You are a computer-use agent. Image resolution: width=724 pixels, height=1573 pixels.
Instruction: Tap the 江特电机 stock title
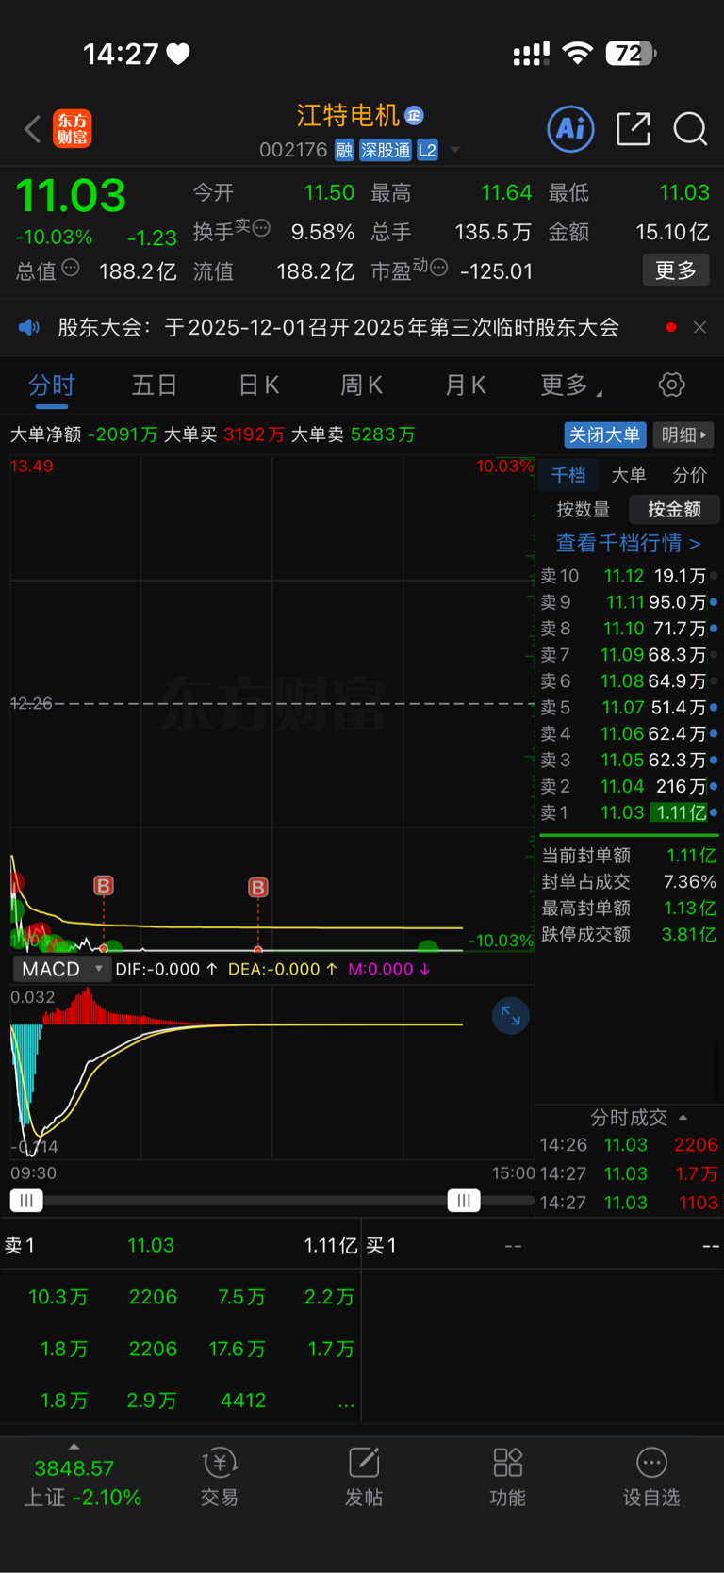coord(348,115)
